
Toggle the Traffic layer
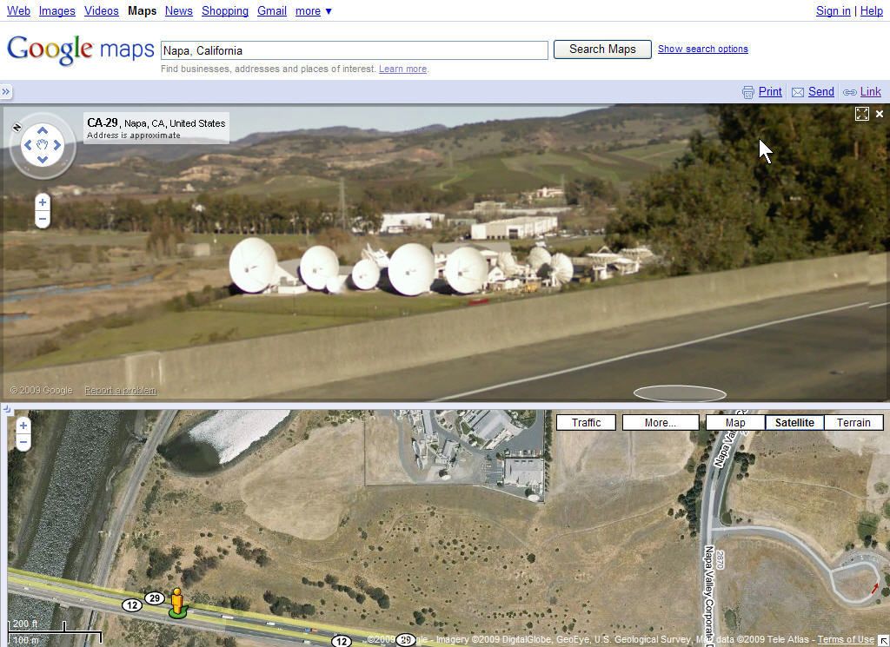586,422
